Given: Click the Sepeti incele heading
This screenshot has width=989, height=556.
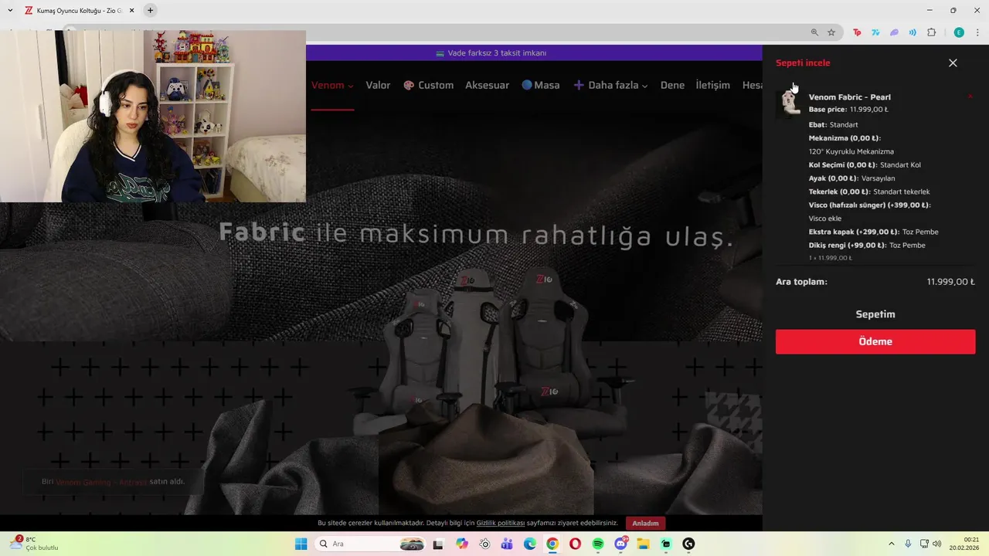Looking at the screenshot, I should click(x=803, y=63).
